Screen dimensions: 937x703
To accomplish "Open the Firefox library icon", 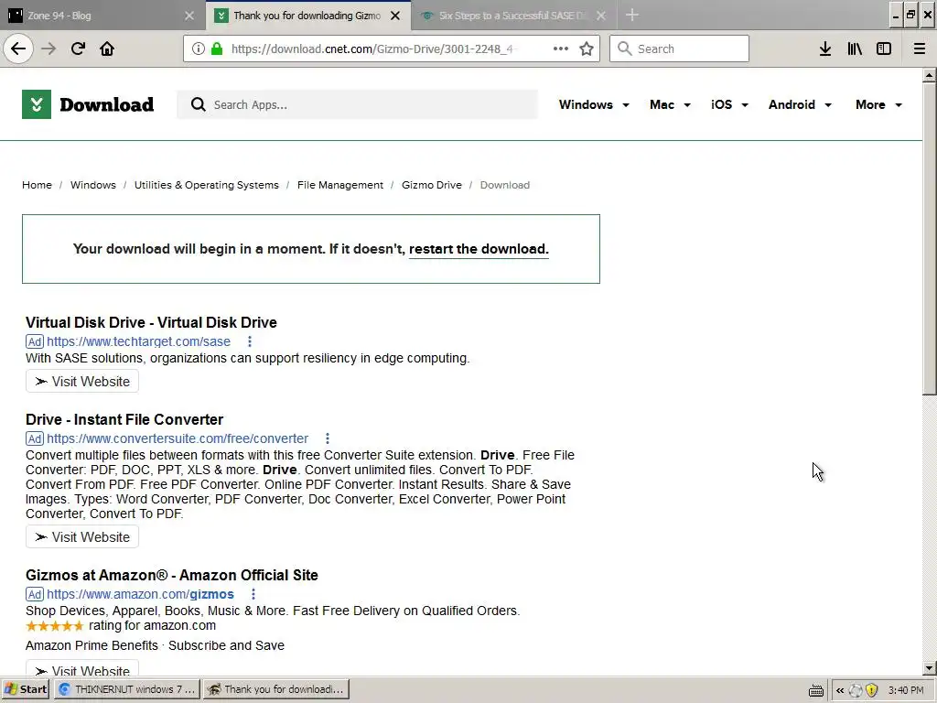I will point(855,49).
